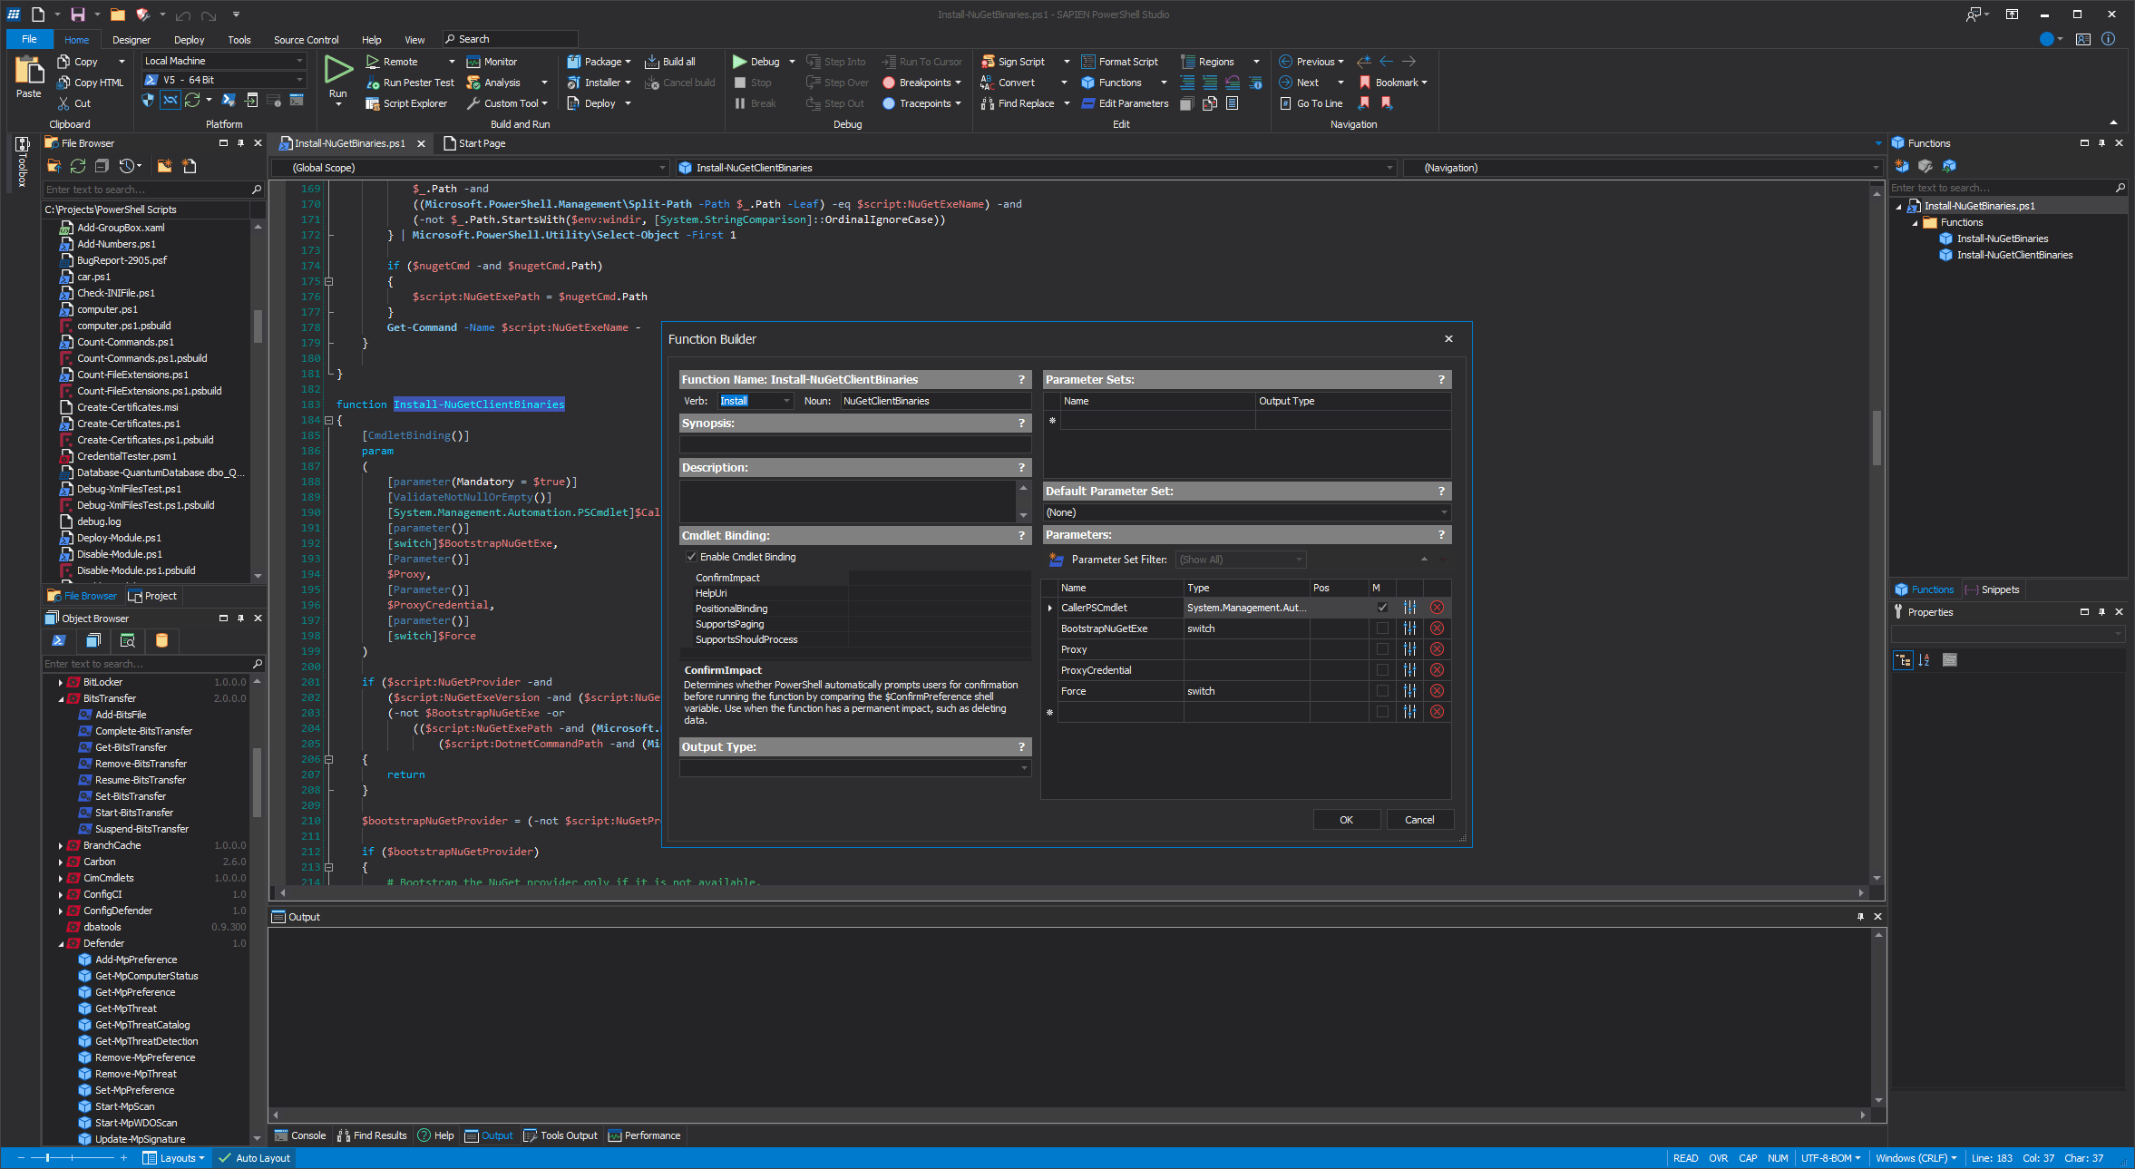Viewport: 2135px width, 1169px height.
Task: Click the Save icon in title bar
Action: [78, 15]
